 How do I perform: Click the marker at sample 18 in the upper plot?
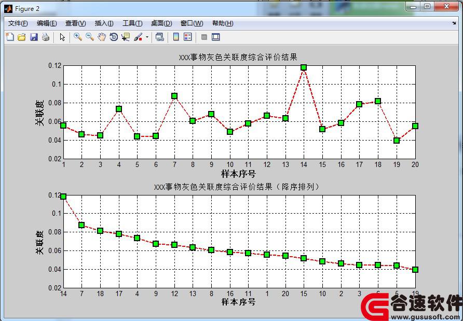(x=378, y=101)
